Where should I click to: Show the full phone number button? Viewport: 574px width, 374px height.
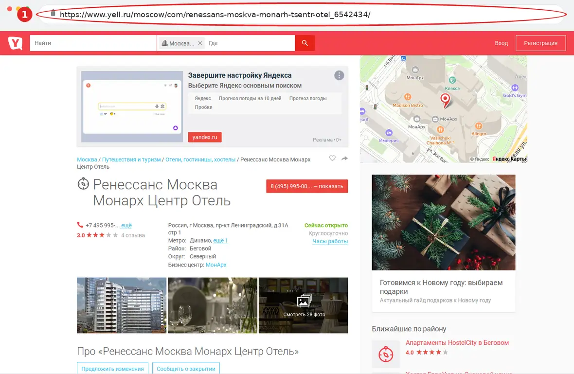point(307,186)
